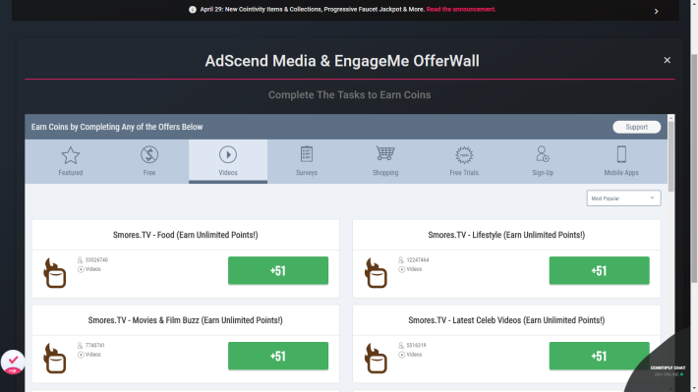Click the Sign-Up person icon

[x=543, y=154]
